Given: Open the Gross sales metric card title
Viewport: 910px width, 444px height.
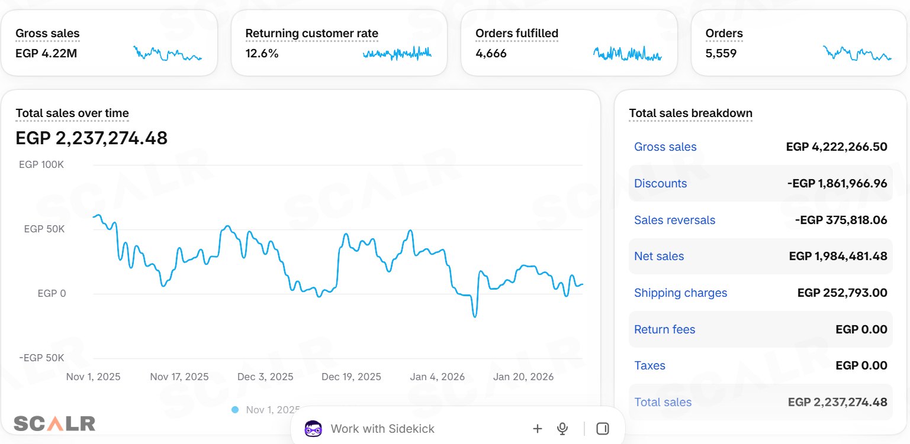Looking at the screenshot, I should 47,34.
